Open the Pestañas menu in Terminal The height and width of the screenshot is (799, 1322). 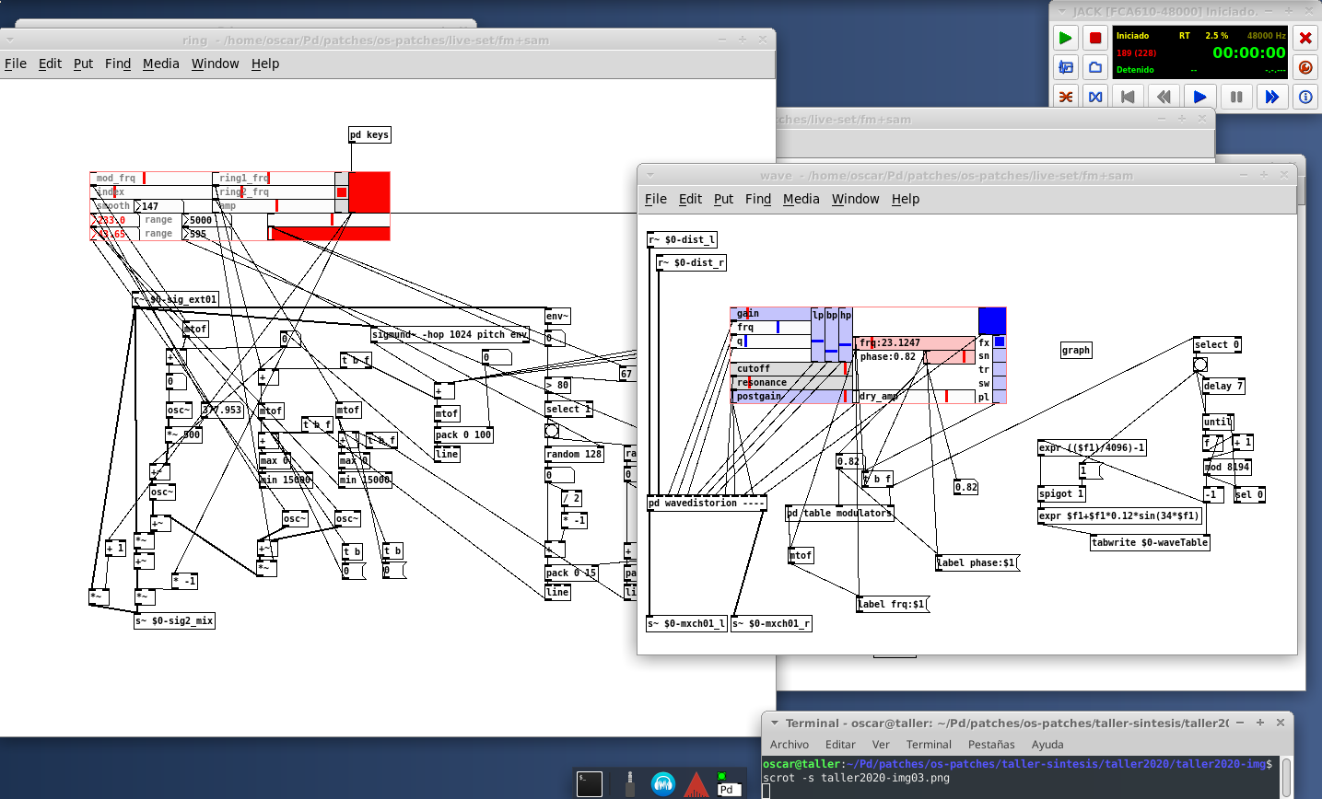tap(990, 745)
